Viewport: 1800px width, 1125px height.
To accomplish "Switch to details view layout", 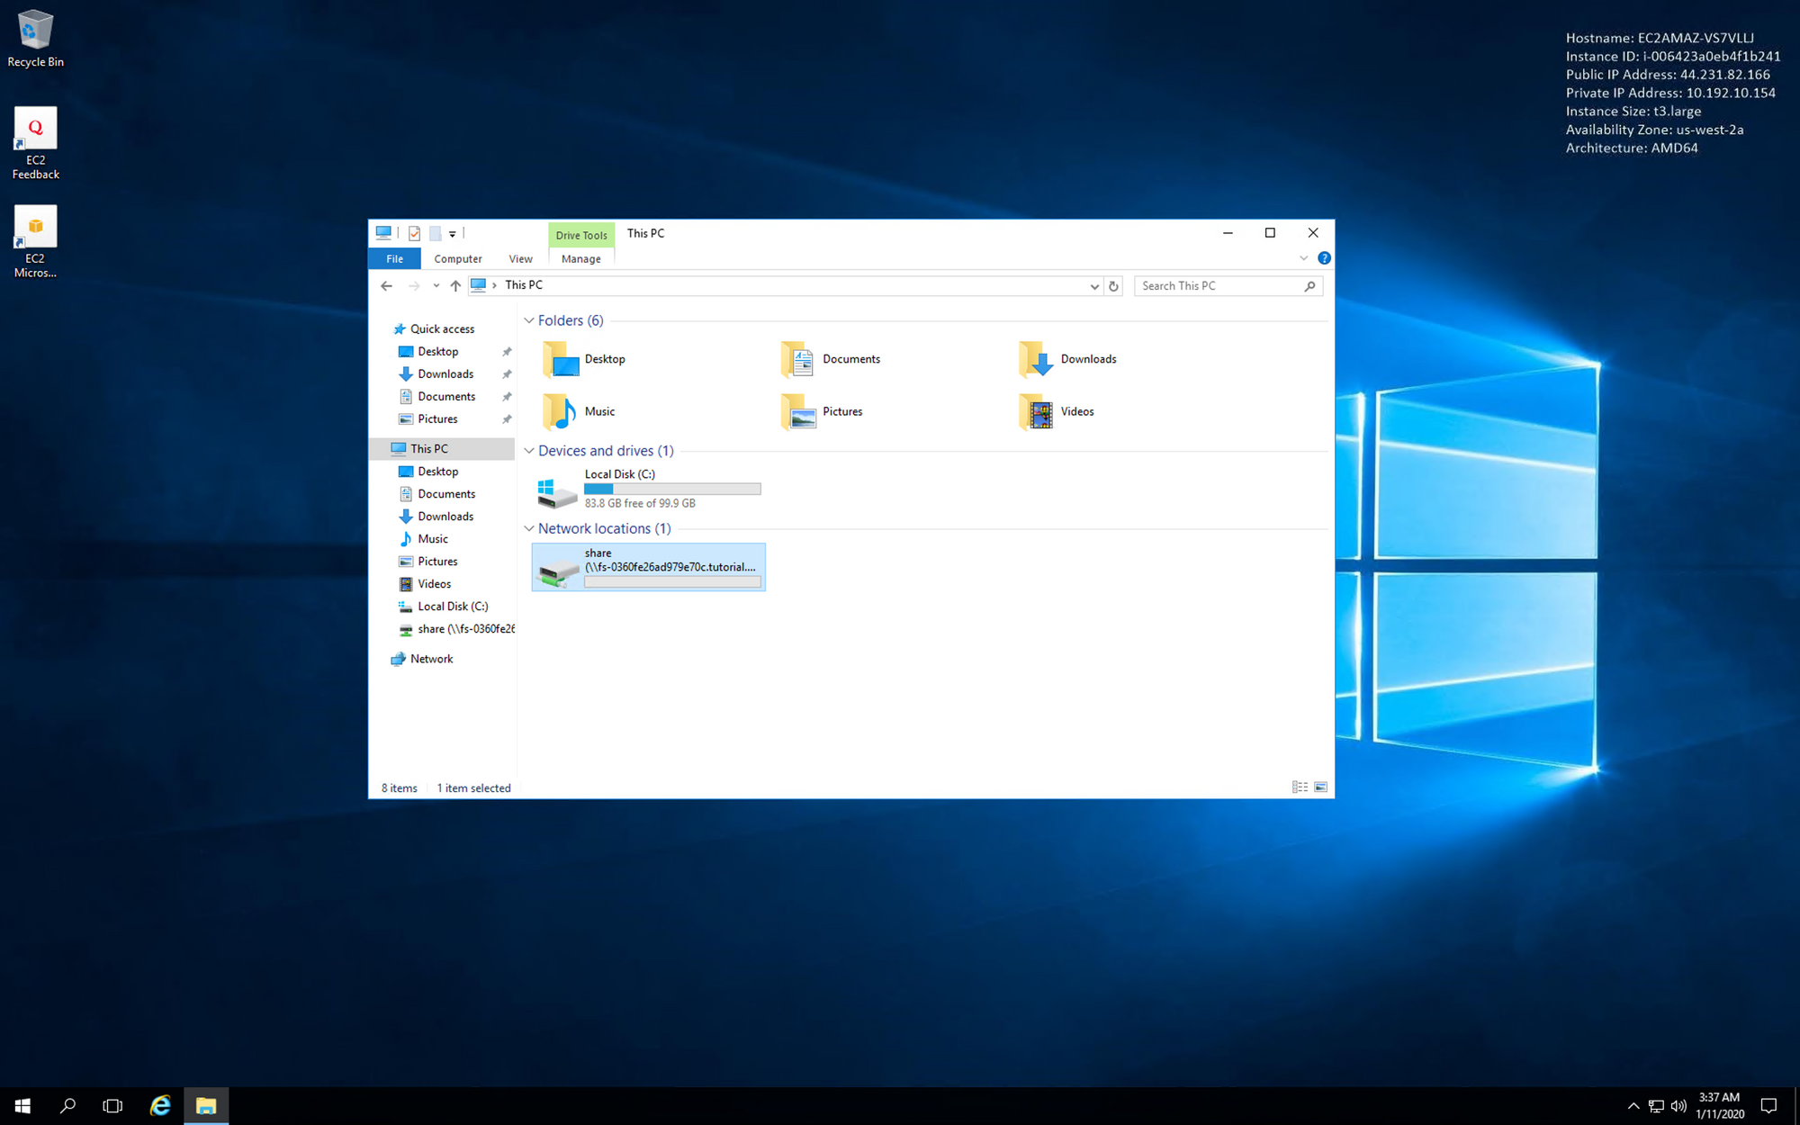I will click(1300, 787).
